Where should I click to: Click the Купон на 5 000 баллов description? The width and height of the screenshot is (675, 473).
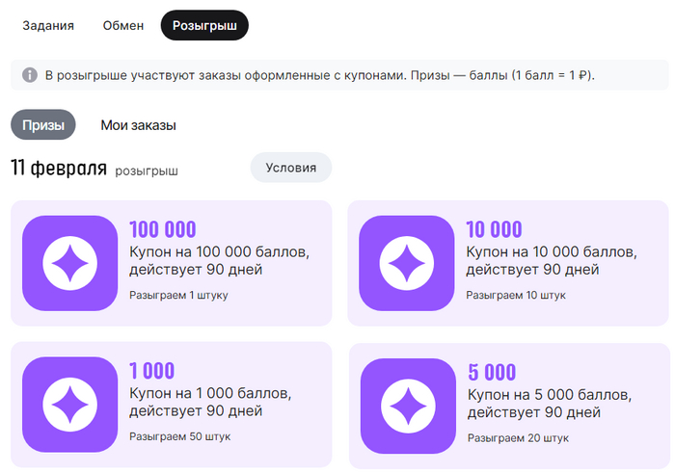pos(551,404)
